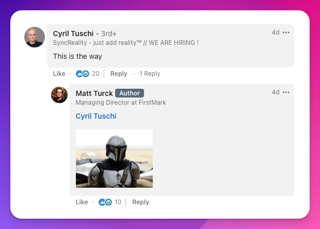Screen dimensions: 320x229
Task: Click SyncReality WE ARE HIRING headline
Action: point(126,43)
